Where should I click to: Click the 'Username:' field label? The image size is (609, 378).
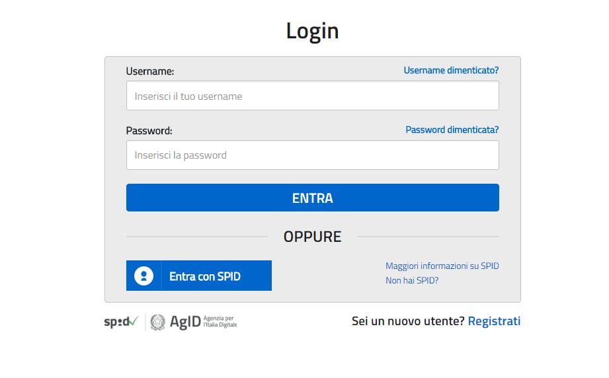click(150, 71)
